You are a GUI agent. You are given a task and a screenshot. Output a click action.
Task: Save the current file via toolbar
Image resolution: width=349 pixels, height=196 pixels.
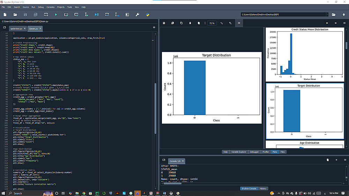pyautogui.click(x=25, y=15)
